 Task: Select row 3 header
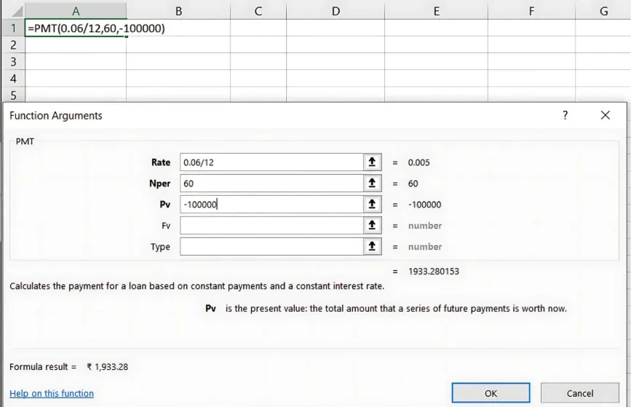point(12,62)
